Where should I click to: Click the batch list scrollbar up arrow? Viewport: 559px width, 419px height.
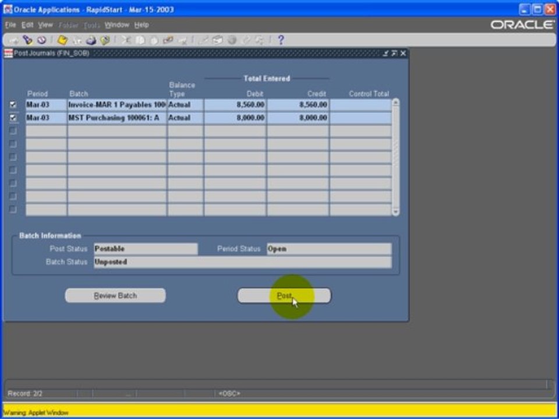[x=395, y=102]
